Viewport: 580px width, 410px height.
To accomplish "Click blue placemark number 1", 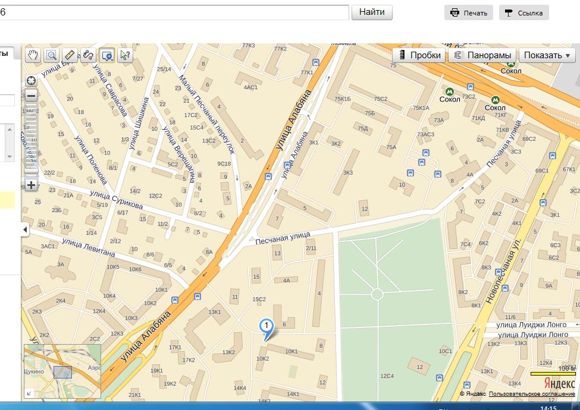I will coord(267,327).
